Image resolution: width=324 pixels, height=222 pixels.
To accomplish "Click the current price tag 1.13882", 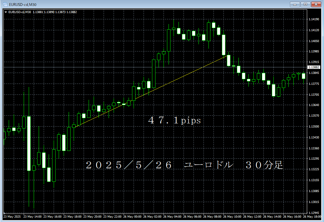I will [314, 67].
